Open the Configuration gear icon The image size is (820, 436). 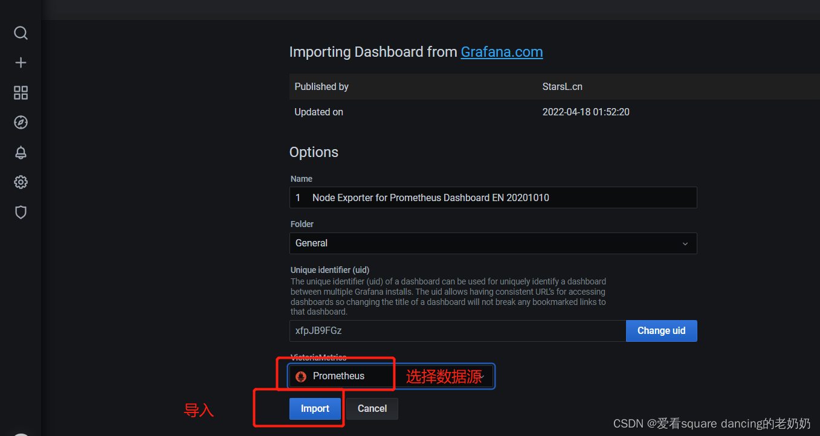pos(21,182)
